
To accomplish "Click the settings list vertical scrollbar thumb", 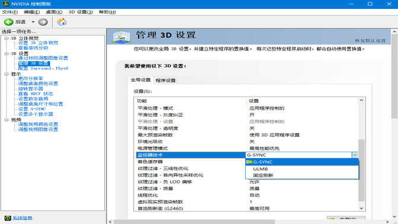I will pos(361,170).
